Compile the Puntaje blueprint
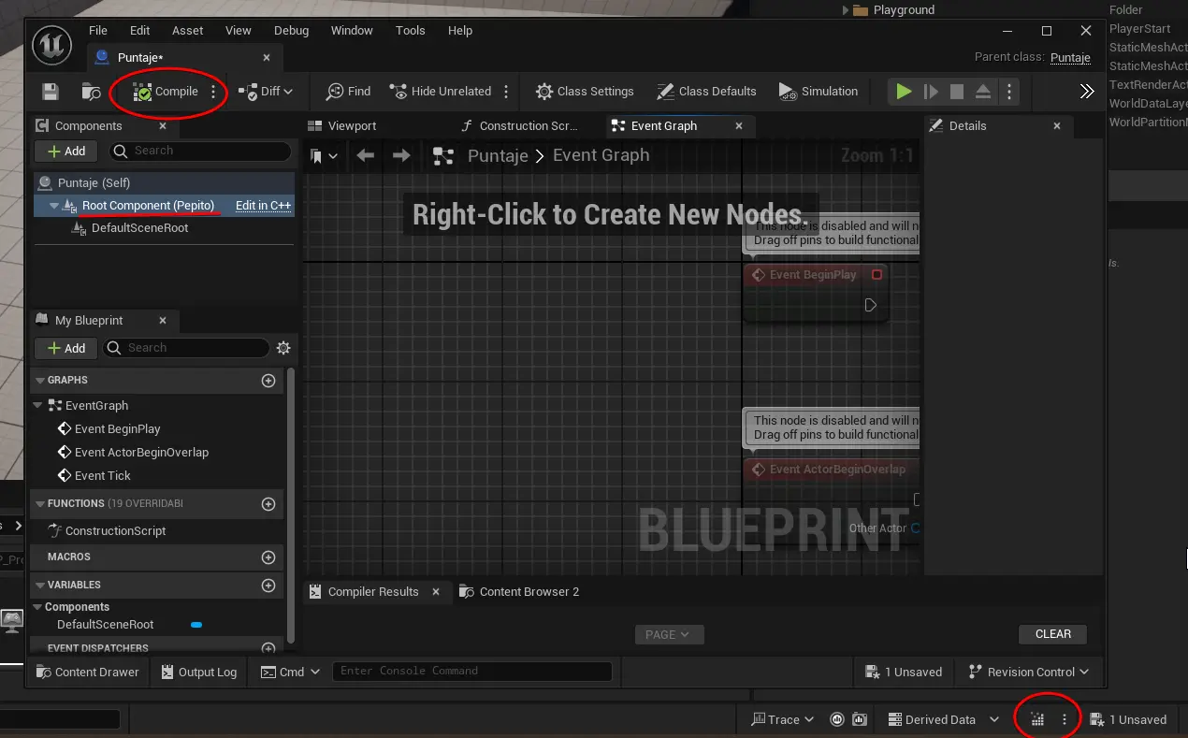The height and width of the screenshot is (738, 1188). click(x=166, y=92)
